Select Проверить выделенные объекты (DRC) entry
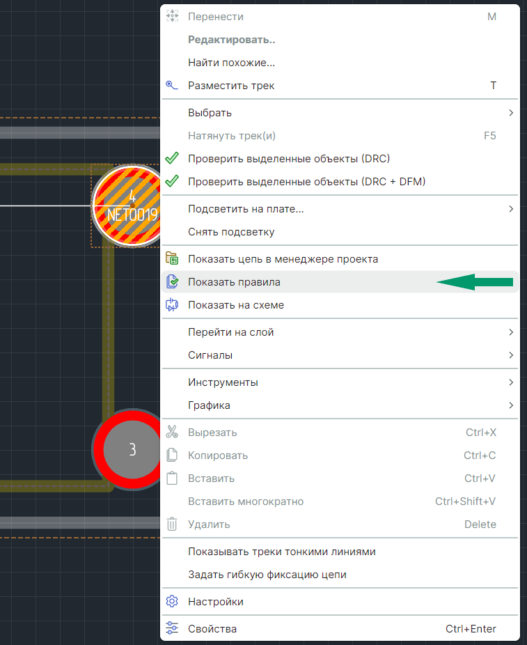527x645 pixels. [340, 158]
